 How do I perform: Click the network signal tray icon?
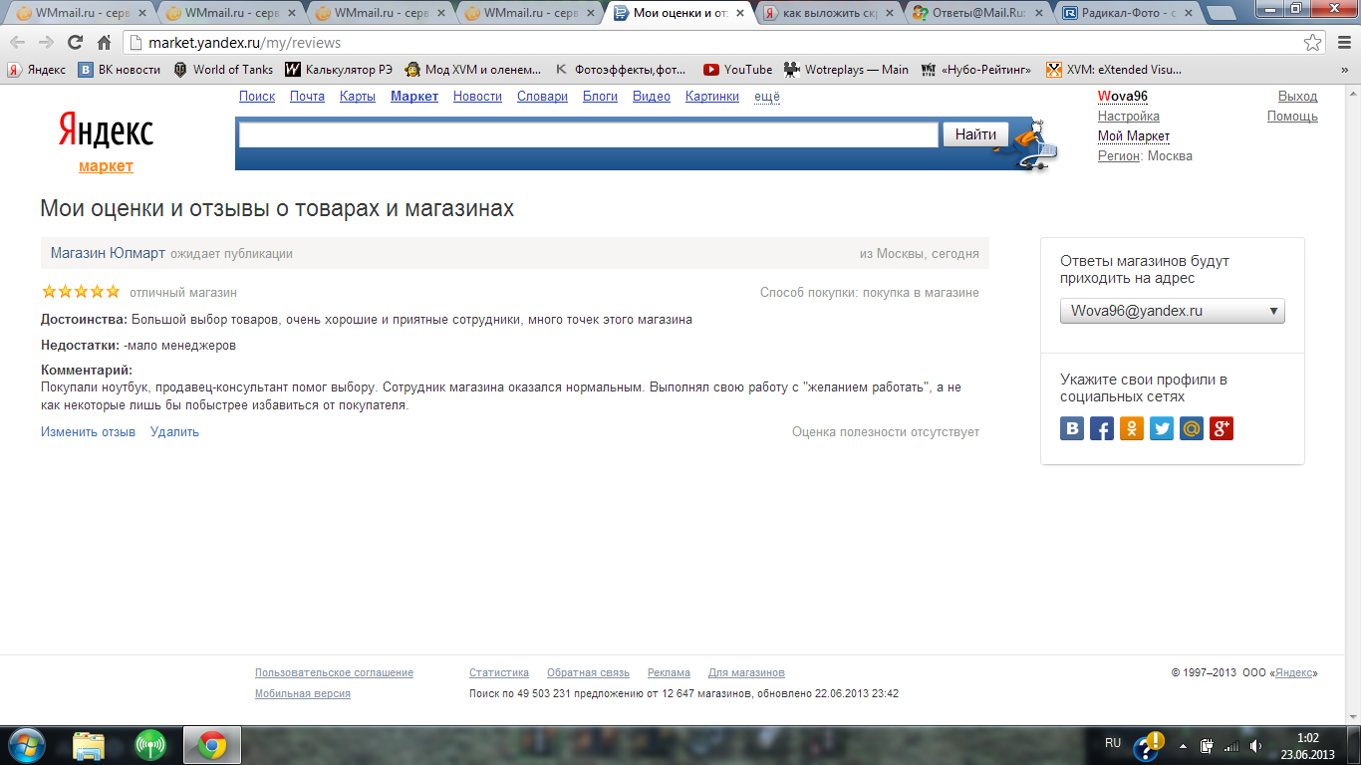[1231, 746]
